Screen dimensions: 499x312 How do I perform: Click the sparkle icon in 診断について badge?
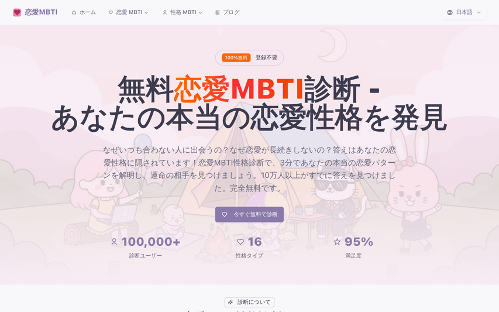tap(230, 302)
